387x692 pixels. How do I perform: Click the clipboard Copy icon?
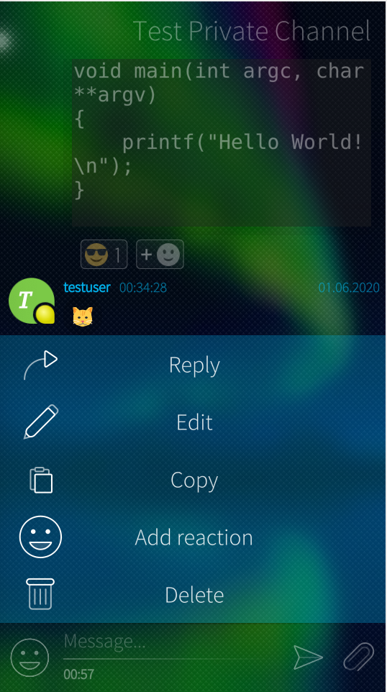(x=40, y=480)
